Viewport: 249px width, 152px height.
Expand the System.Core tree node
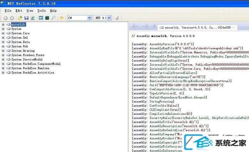coord(3,33)
